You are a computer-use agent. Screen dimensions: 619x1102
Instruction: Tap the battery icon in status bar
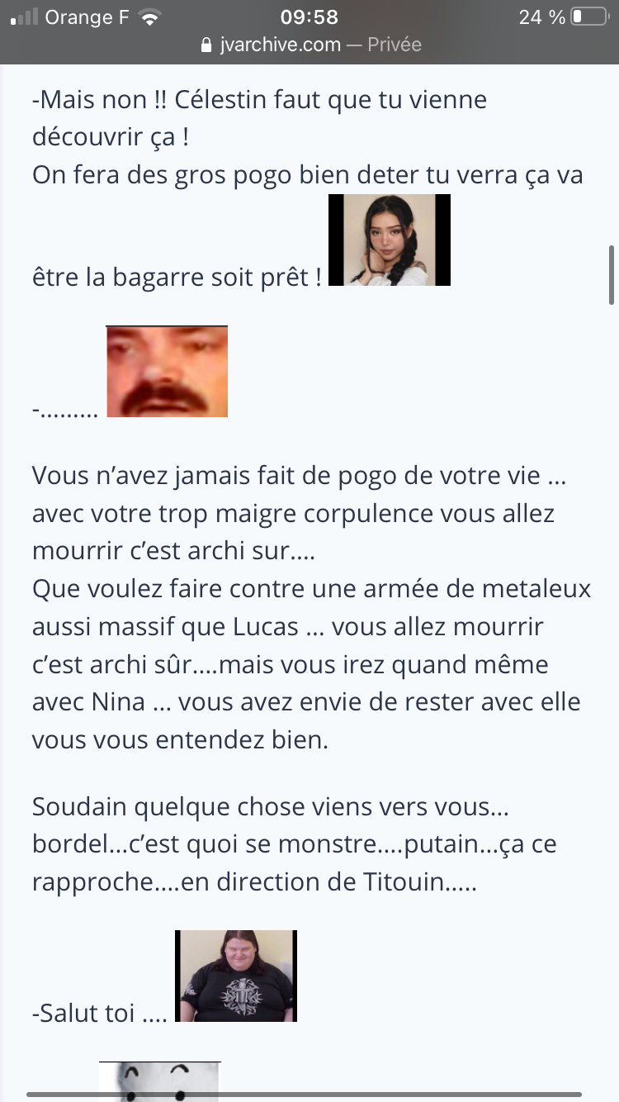coord(589,17)
